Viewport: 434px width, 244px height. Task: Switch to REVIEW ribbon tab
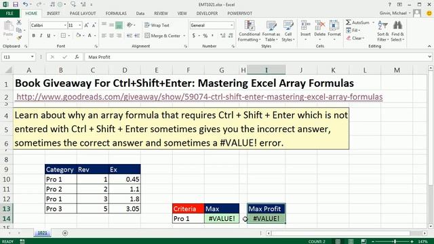pos(161,14)
